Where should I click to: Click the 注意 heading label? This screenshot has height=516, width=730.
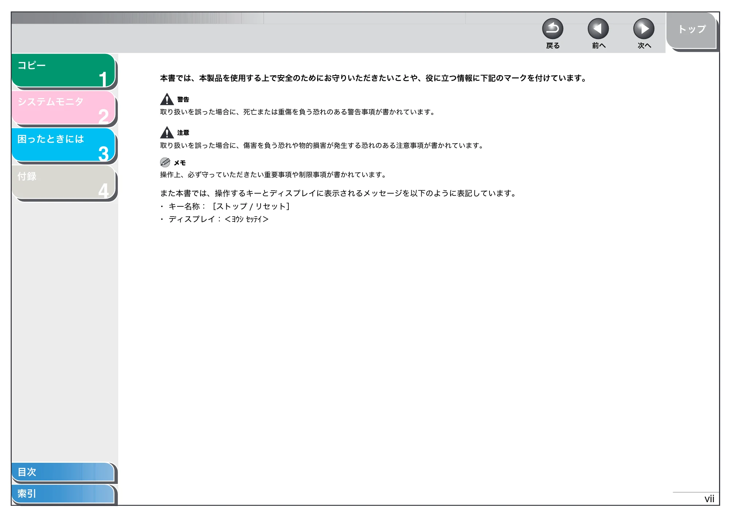tap(183, 133)
